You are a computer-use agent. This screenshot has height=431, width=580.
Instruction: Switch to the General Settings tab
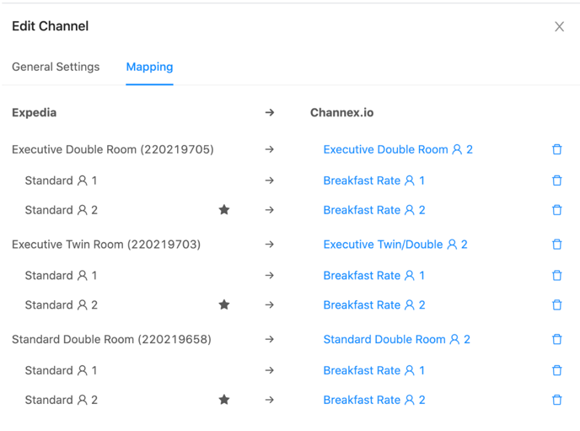(56, 67)
